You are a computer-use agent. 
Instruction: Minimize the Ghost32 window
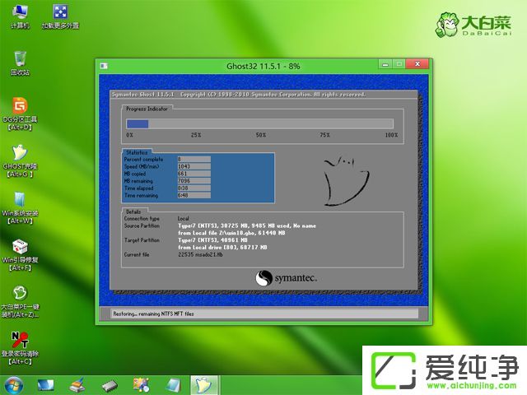coord(384,63)
